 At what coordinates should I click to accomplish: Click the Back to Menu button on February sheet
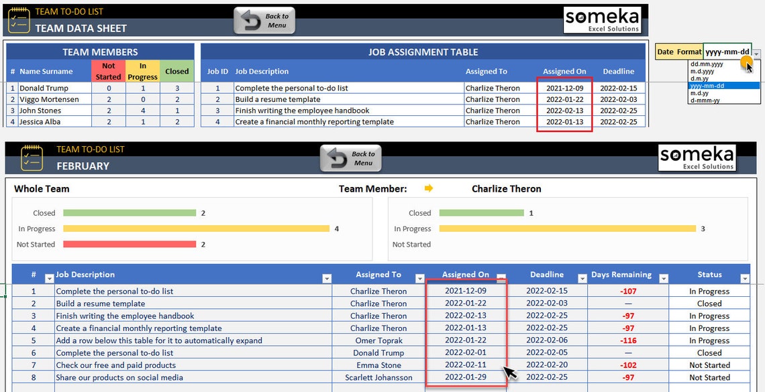[351, 158]
